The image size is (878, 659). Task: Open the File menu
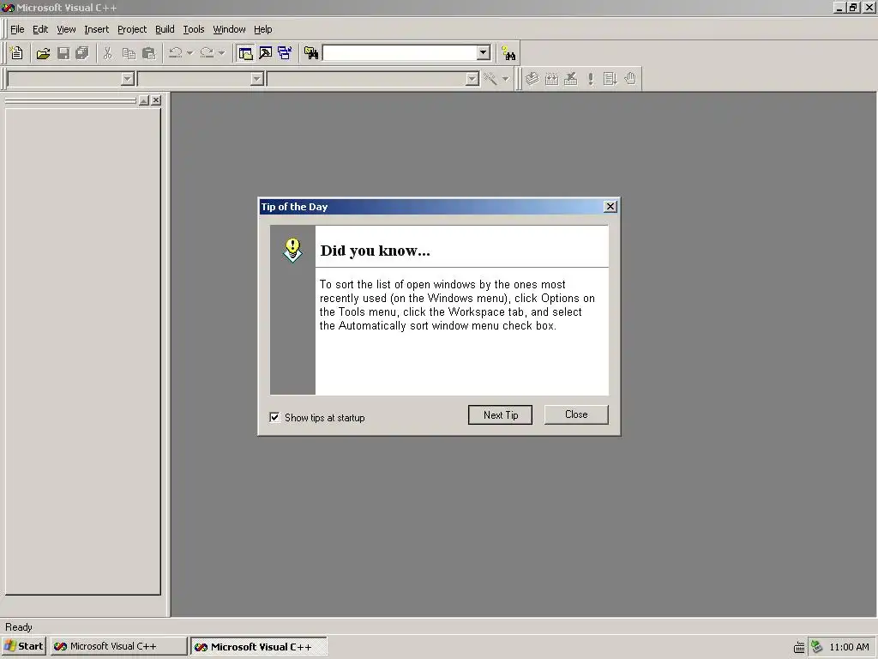(x=17, y=29)
